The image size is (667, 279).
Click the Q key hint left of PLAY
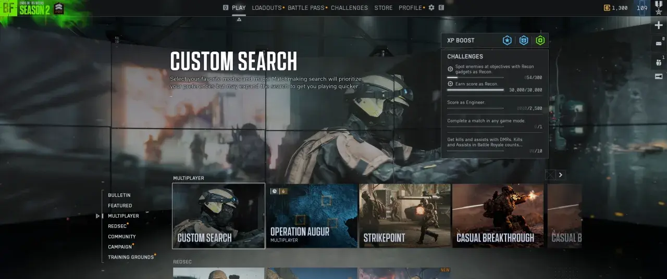[x=225, y=8]
